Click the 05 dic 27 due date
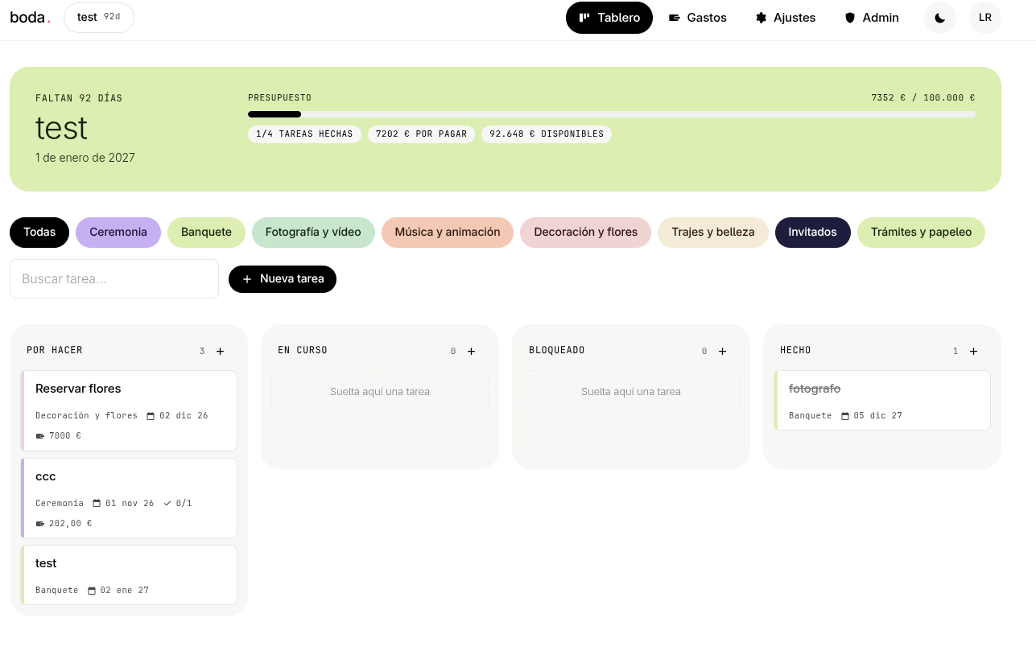The width and height of the screenshot is (1036, 655). click(x=872, y=416)
